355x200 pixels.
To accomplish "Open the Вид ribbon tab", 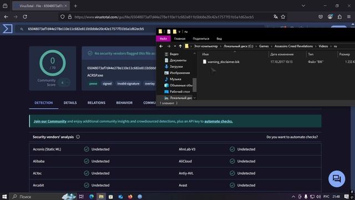I will (219, 38).
